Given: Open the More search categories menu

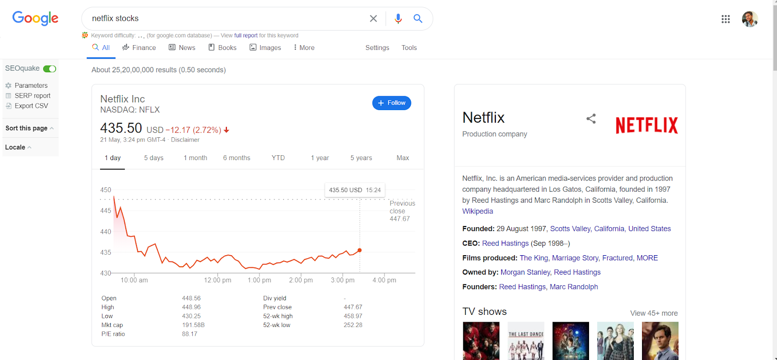Looking at the screenshot, I should coord(304,48).
